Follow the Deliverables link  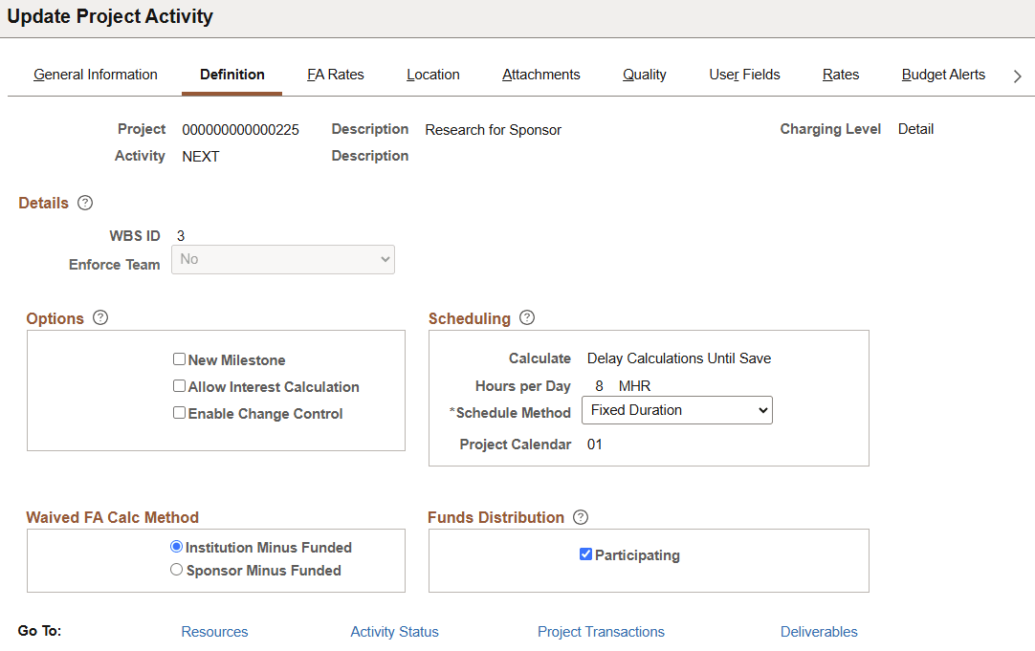819,632
